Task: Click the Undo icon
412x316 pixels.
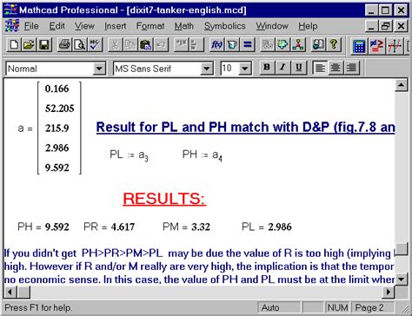Action: pos(161,45)
